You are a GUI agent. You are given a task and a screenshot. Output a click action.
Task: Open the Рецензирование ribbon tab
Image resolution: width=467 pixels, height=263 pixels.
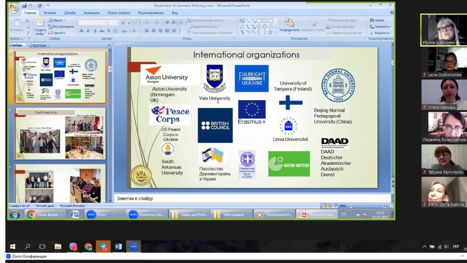(x=151, y=13)
